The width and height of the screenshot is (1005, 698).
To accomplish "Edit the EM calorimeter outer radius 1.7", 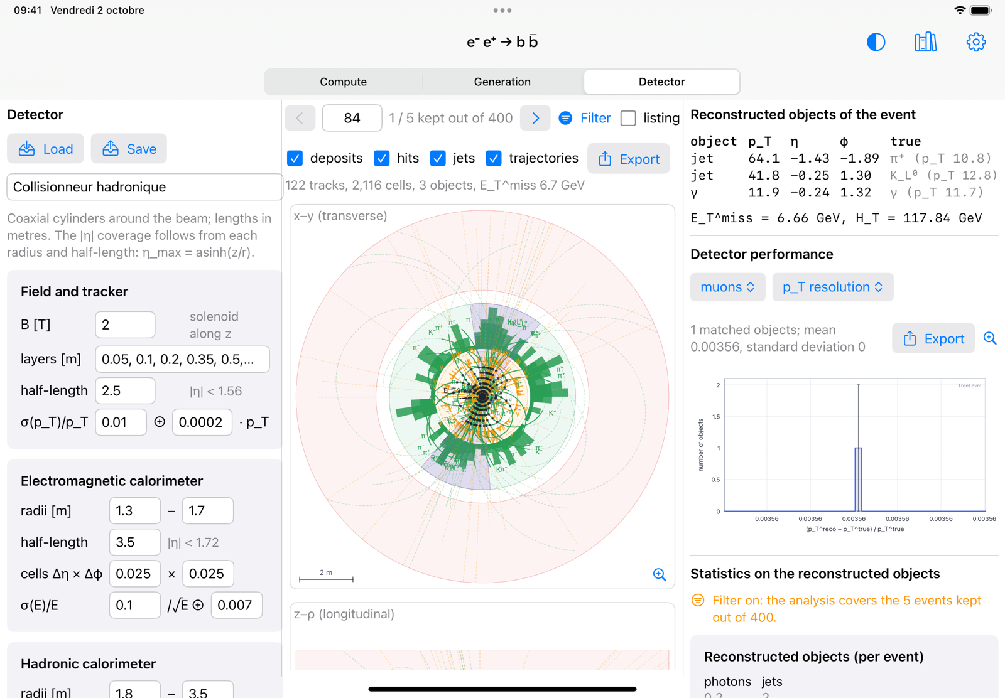I will pyautogui.click(x=208, y=510).
